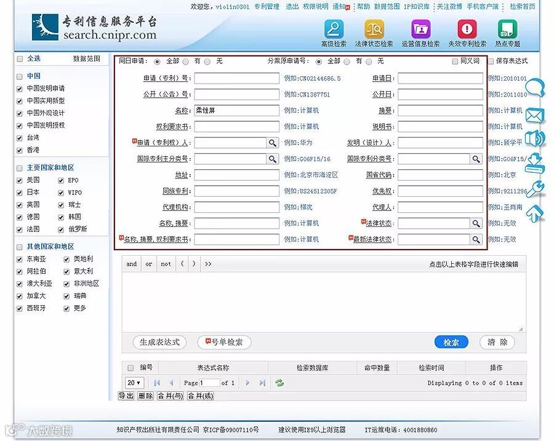This screenshot has height=441, width=554.
Task: Go to first page of results
Action: pyautogui.click(x=157, y=383)
